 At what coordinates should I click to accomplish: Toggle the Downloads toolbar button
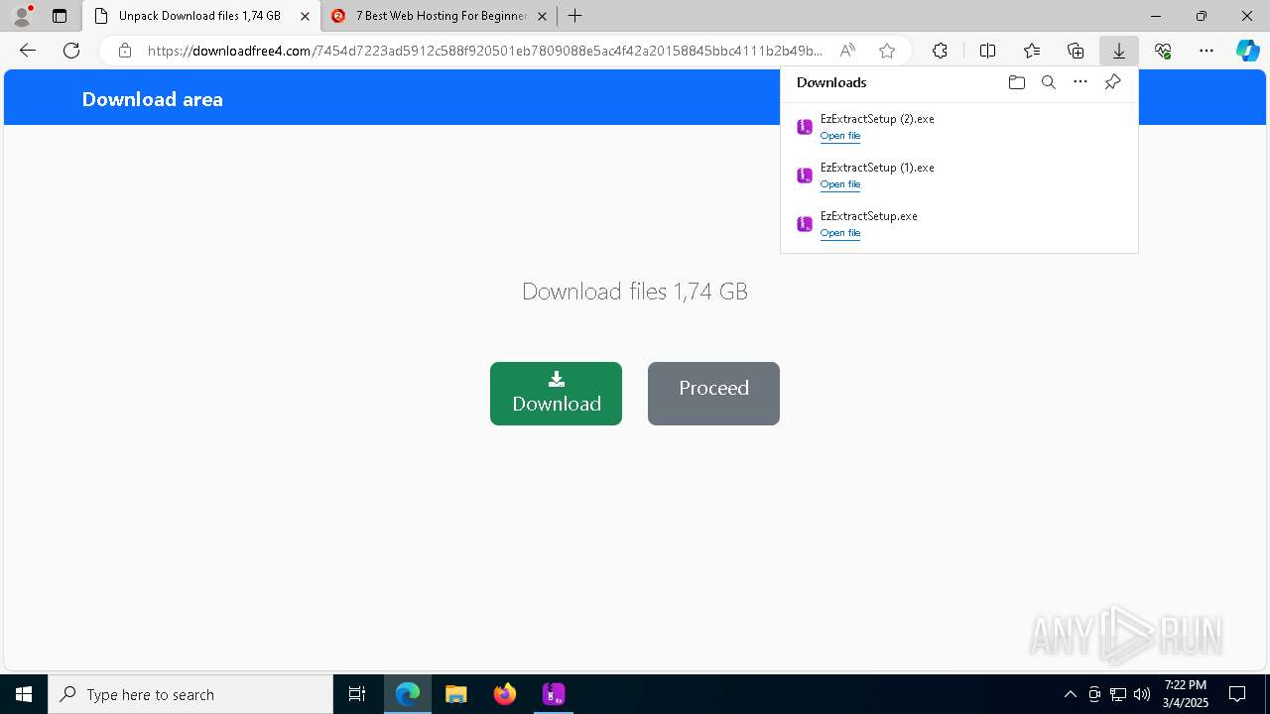1119,51
